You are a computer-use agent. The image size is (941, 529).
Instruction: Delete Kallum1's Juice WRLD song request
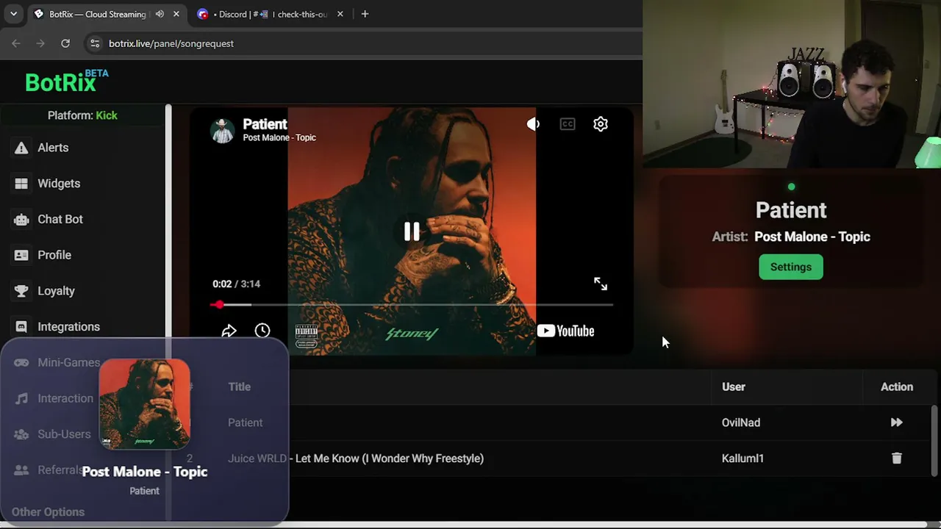point(897,458)
